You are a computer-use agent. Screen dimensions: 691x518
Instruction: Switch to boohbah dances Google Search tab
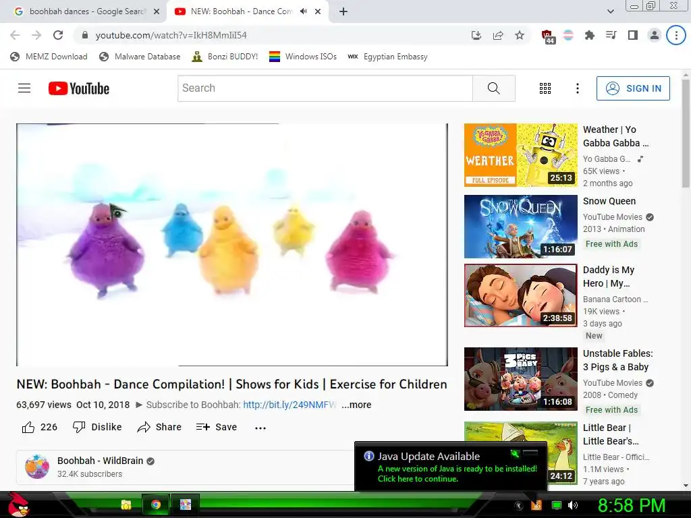coord(87,11)
